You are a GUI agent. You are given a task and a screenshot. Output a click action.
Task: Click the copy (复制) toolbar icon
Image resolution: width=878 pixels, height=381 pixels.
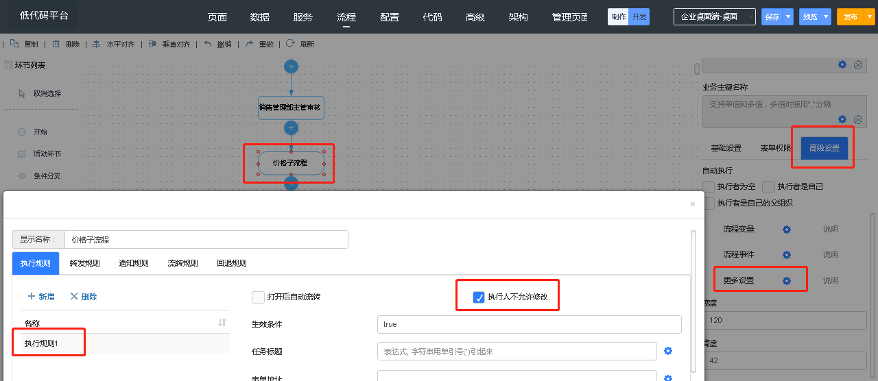pos(14,44)
